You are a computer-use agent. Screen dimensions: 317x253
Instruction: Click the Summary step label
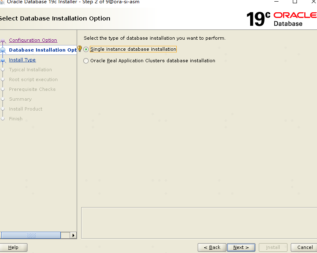pyautogui.click(x=21, y=99)
